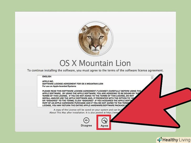Click the license text scrollbar thumb
The image size is (191, 143).
pos(152,78)
